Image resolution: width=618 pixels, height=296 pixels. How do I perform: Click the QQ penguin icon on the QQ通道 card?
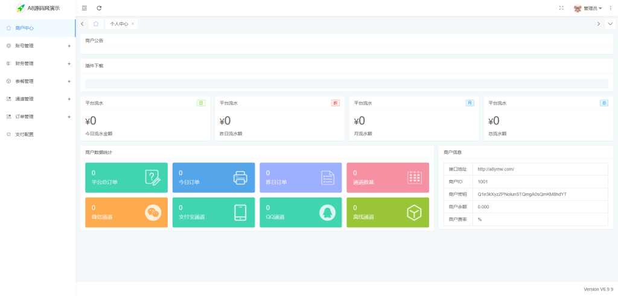(x=327, y=213)
